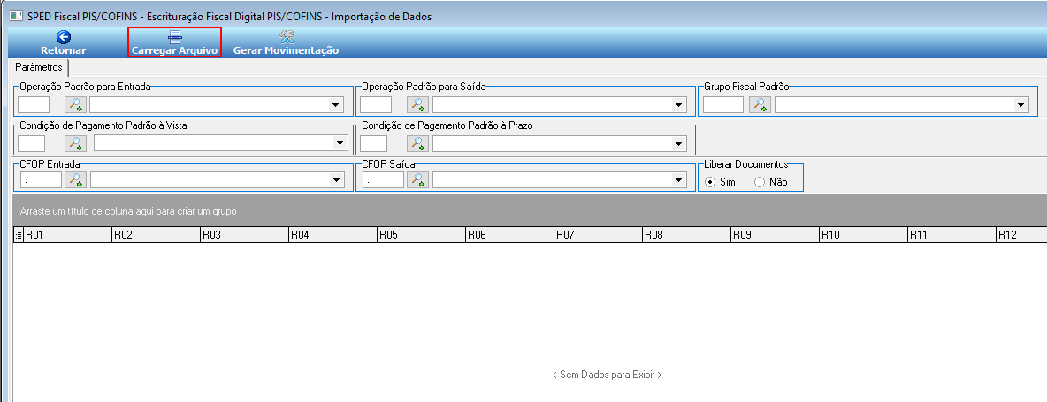Focus Operação Padrão para Entrada code field

pos(34,104)
